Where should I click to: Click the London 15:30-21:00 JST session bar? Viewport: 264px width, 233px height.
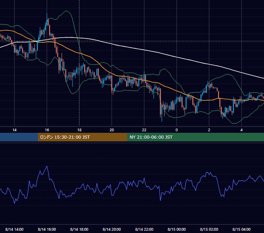coord(82,137)
